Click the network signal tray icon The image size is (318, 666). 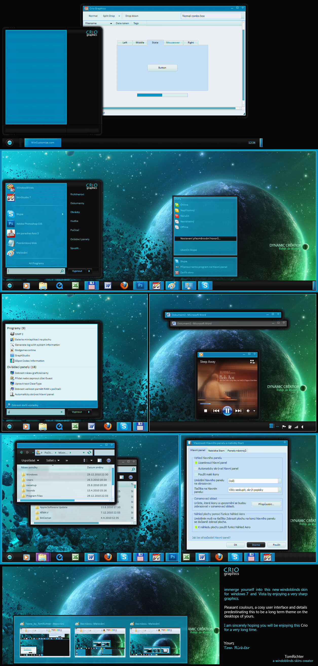coord(296,427)
